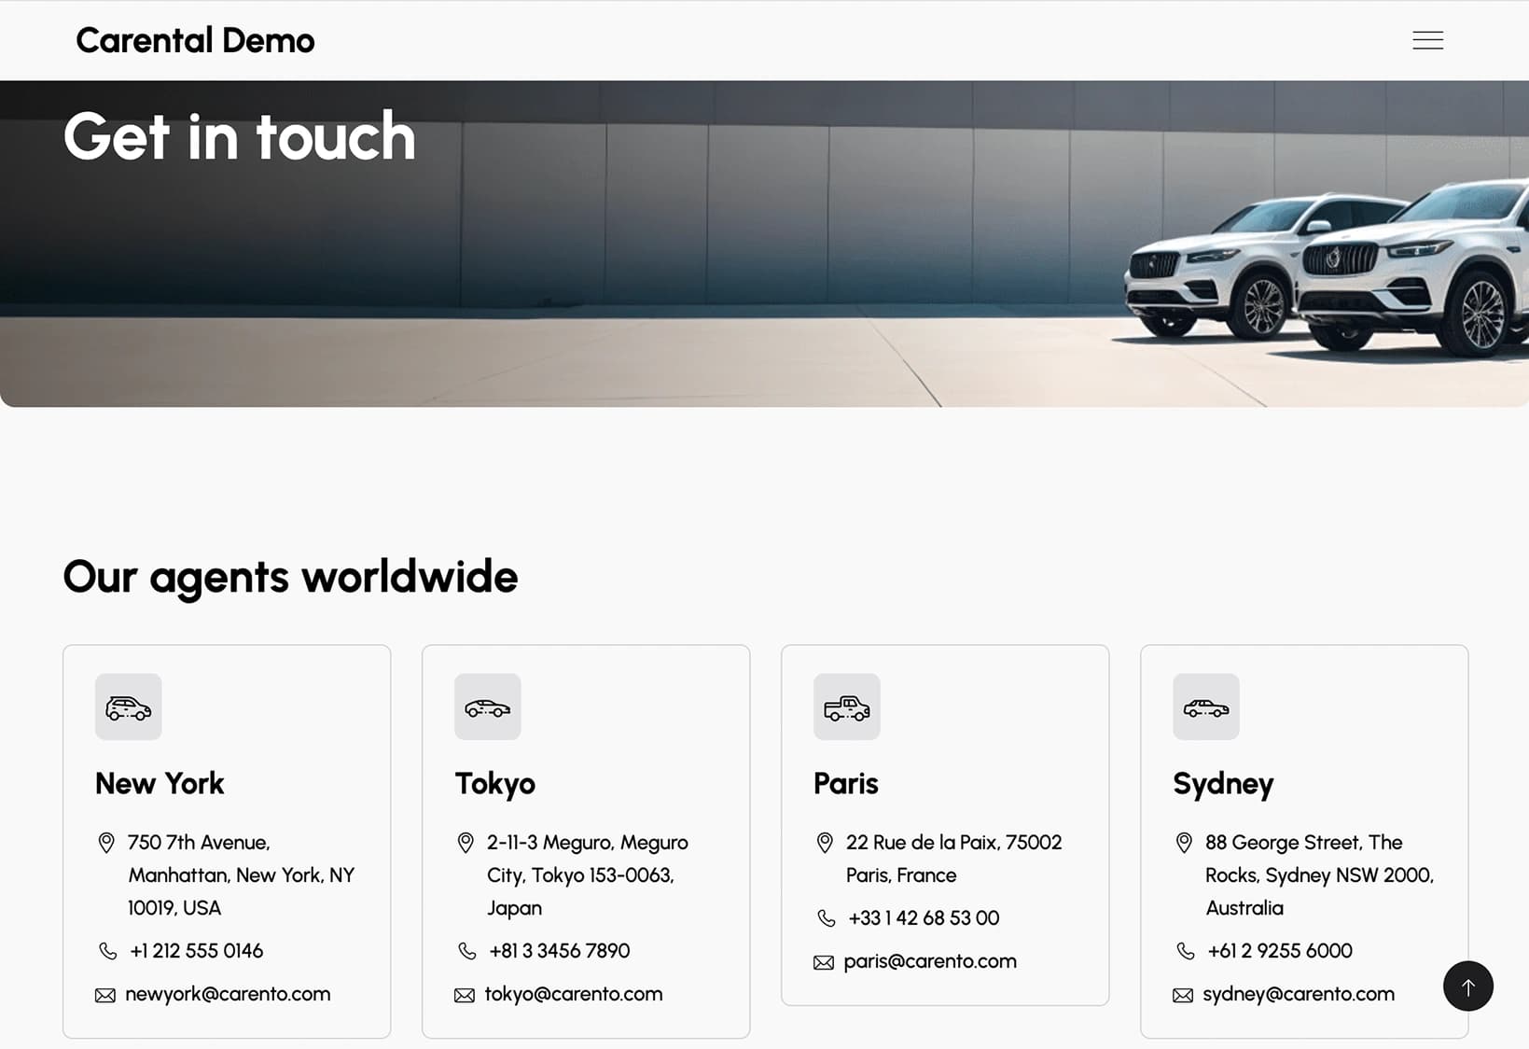
Task: Click the location pin icon beside New York address
Action: point(105,842)
